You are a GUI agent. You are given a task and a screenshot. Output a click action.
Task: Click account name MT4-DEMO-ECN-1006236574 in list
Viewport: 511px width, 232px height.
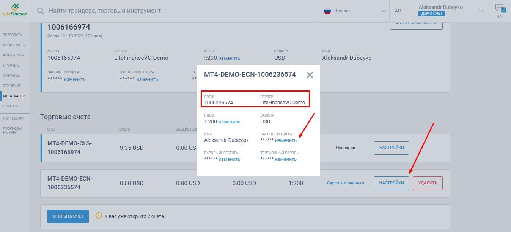click(x=70, y=183)
